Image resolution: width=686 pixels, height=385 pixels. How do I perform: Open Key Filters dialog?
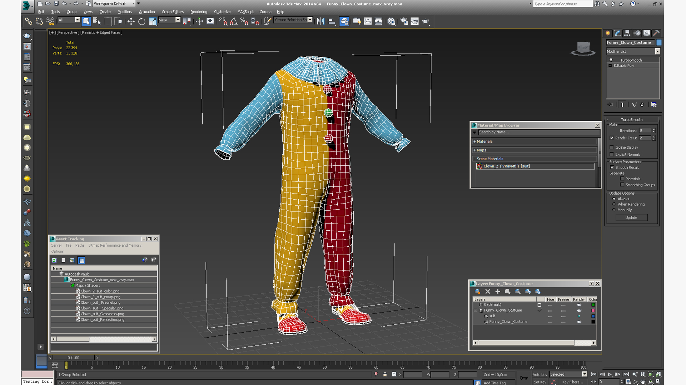(x=572, y=382)
